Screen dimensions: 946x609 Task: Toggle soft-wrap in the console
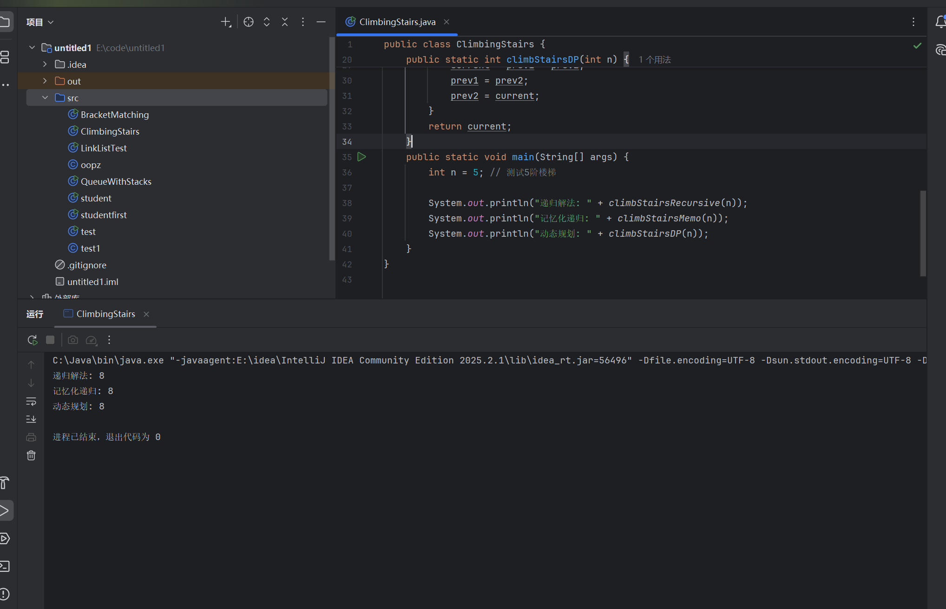pos(31,401)
